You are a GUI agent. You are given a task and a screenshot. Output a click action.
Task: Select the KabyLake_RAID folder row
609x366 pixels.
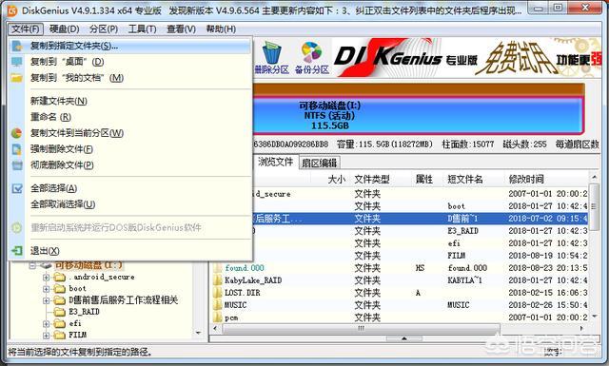point(400,280)
